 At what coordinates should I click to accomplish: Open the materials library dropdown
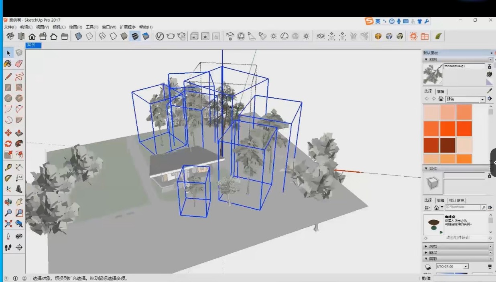click(x=482, y=99)
